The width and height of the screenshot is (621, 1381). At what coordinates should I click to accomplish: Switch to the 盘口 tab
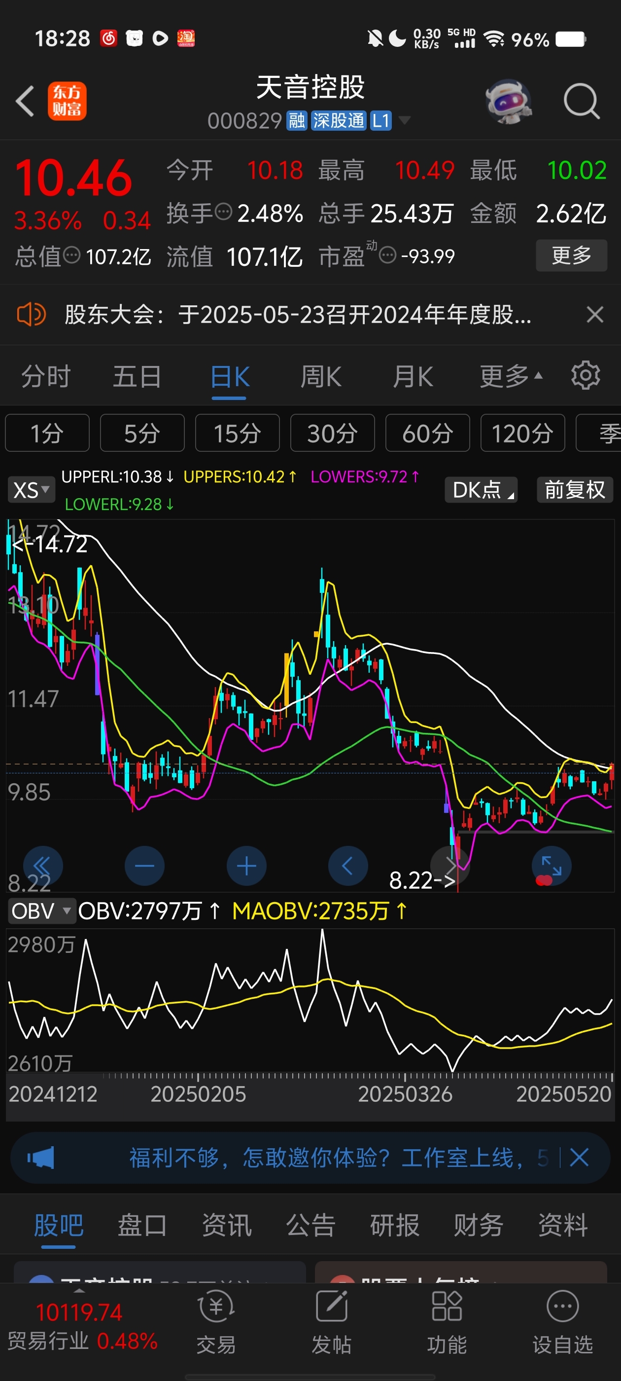pos(142,1225)
